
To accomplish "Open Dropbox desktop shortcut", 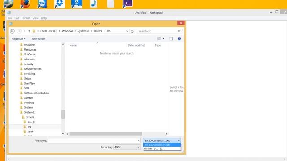I will click(x=60, y=4).
